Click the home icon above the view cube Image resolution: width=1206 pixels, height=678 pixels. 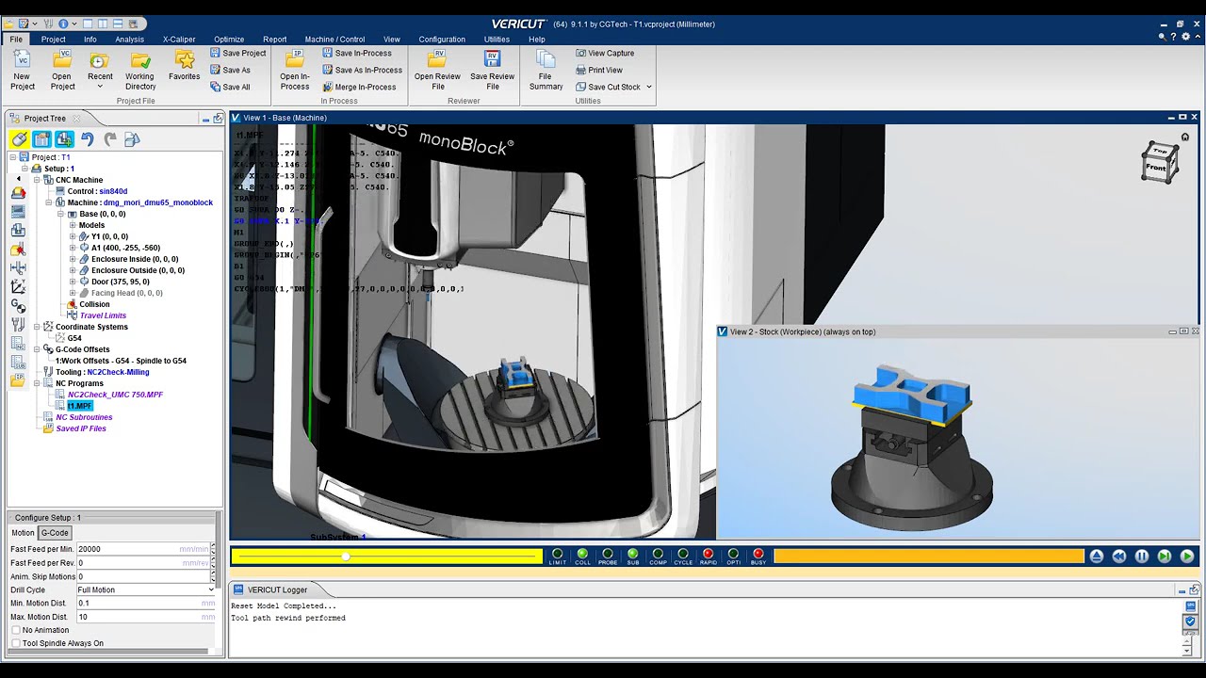click(1185, 137)
